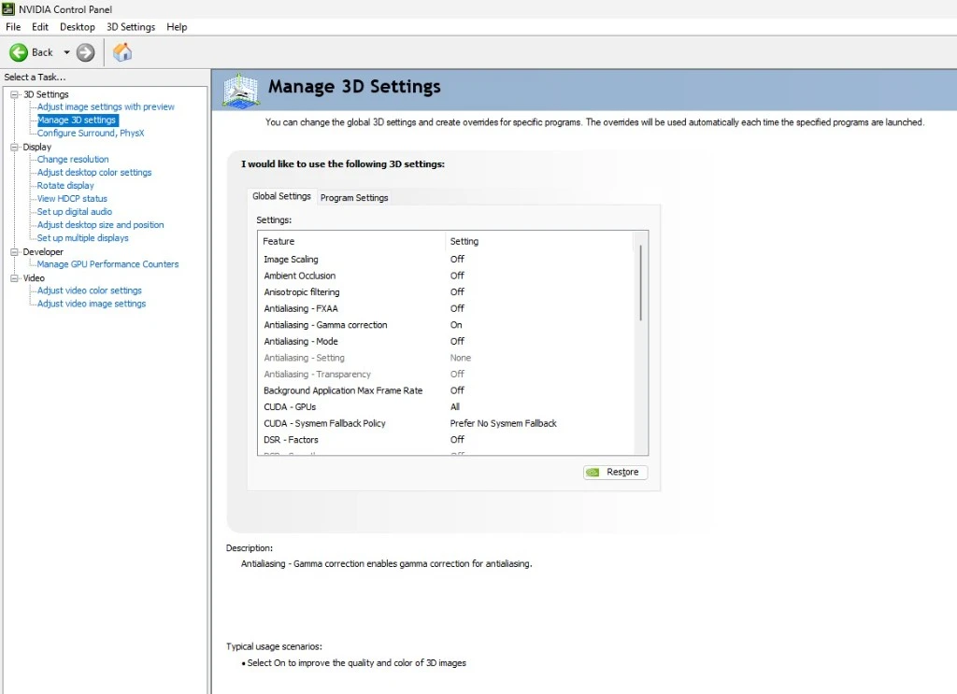Open Configure Surround, PhysX
The width and height of the screenshot is (957, 694).
(x=91, y=133)
